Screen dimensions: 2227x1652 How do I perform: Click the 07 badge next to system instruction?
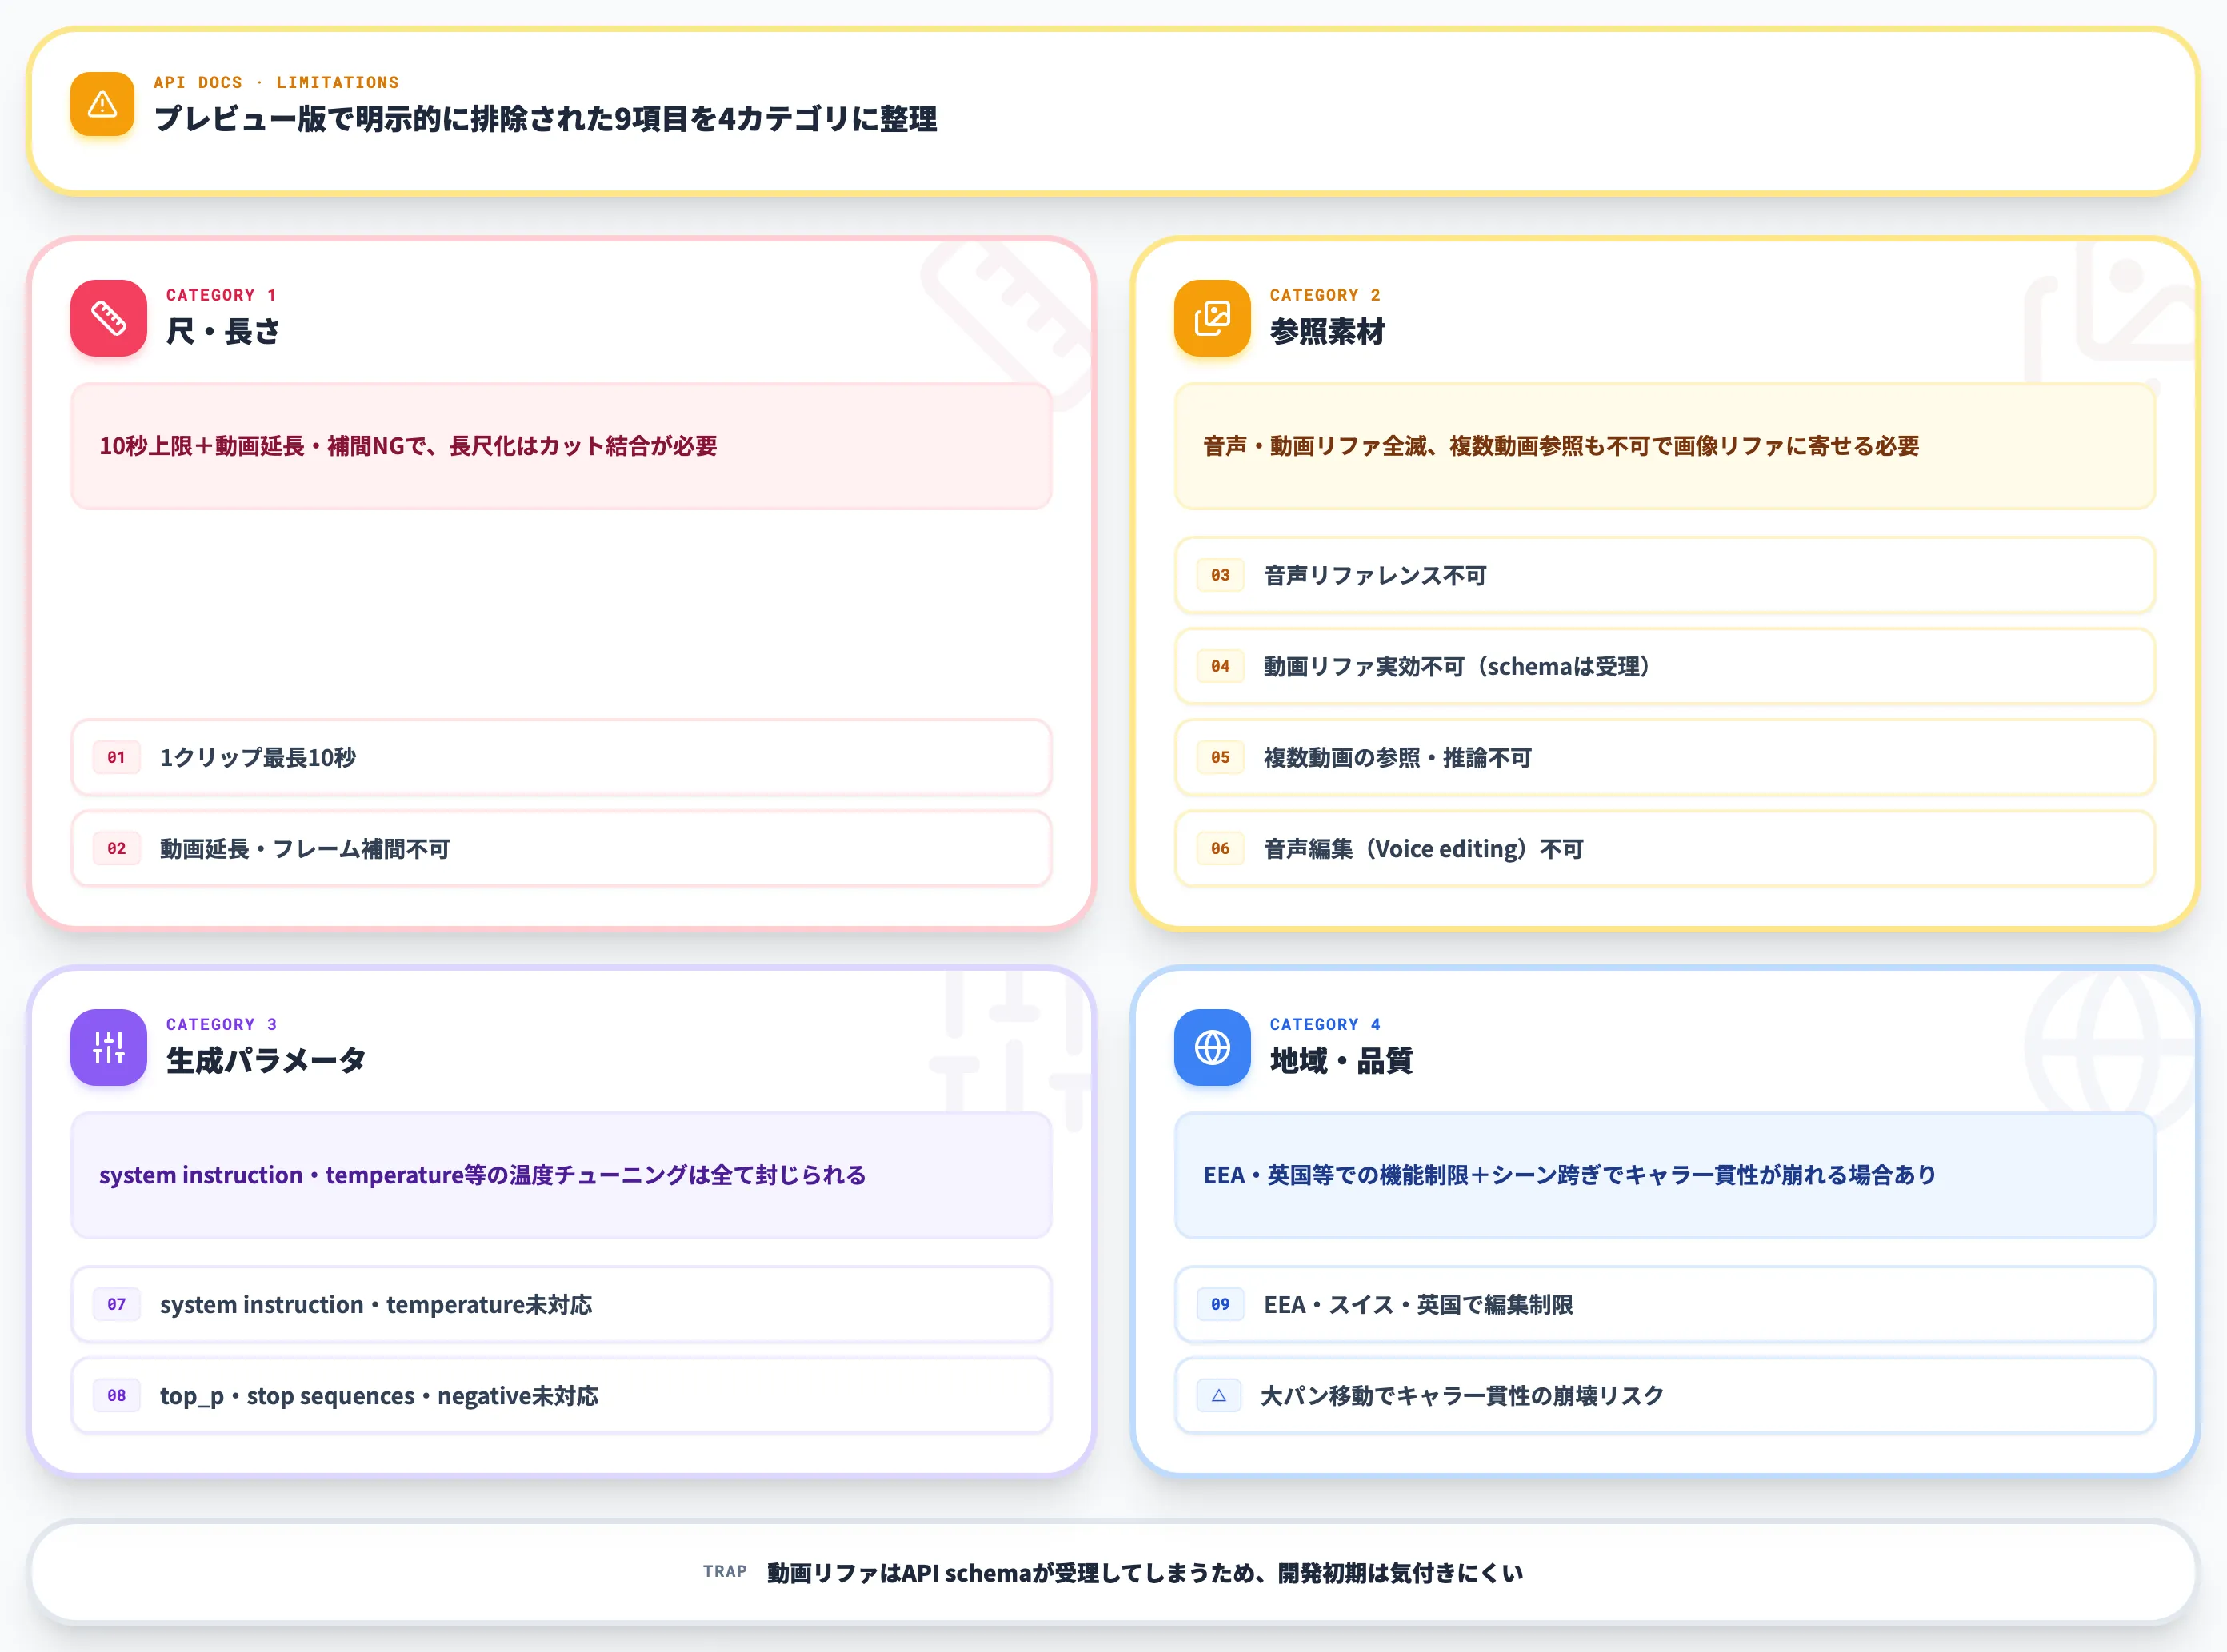[x=117, y=1304]
